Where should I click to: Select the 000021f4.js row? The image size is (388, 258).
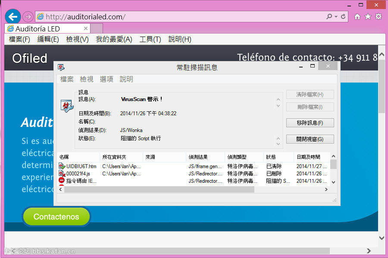(194, 174)
